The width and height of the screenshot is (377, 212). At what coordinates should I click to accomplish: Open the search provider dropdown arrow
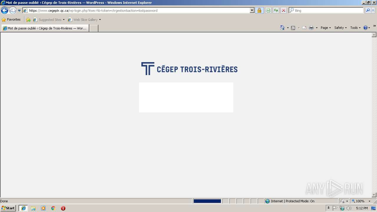coord(373,11)
